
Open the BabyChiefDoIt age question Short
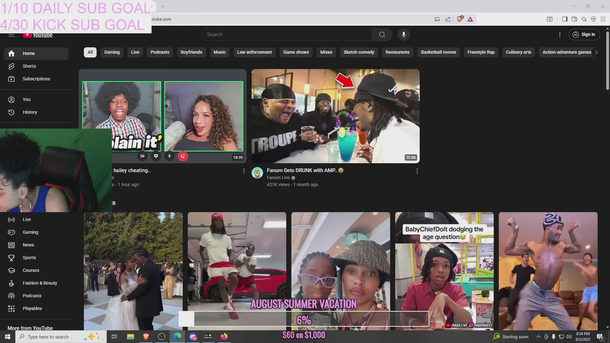click(x=444, y=271)
